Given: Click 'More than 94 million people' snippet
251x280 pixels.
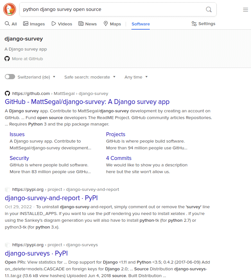Looking at the screenshot, I should 147,148.
